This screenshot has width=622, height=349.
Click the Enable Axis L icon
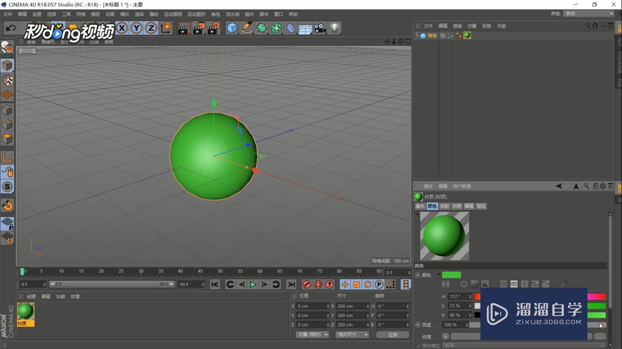[7, 158]
